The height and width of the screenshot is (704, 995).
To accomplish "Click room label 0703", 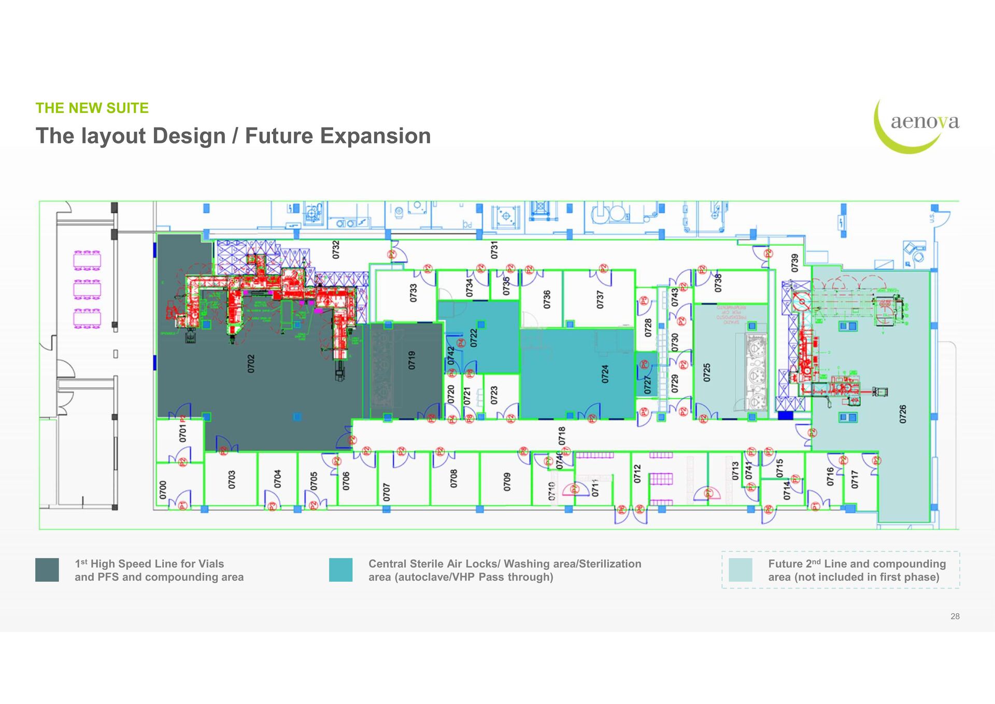I will pos(232,480).
